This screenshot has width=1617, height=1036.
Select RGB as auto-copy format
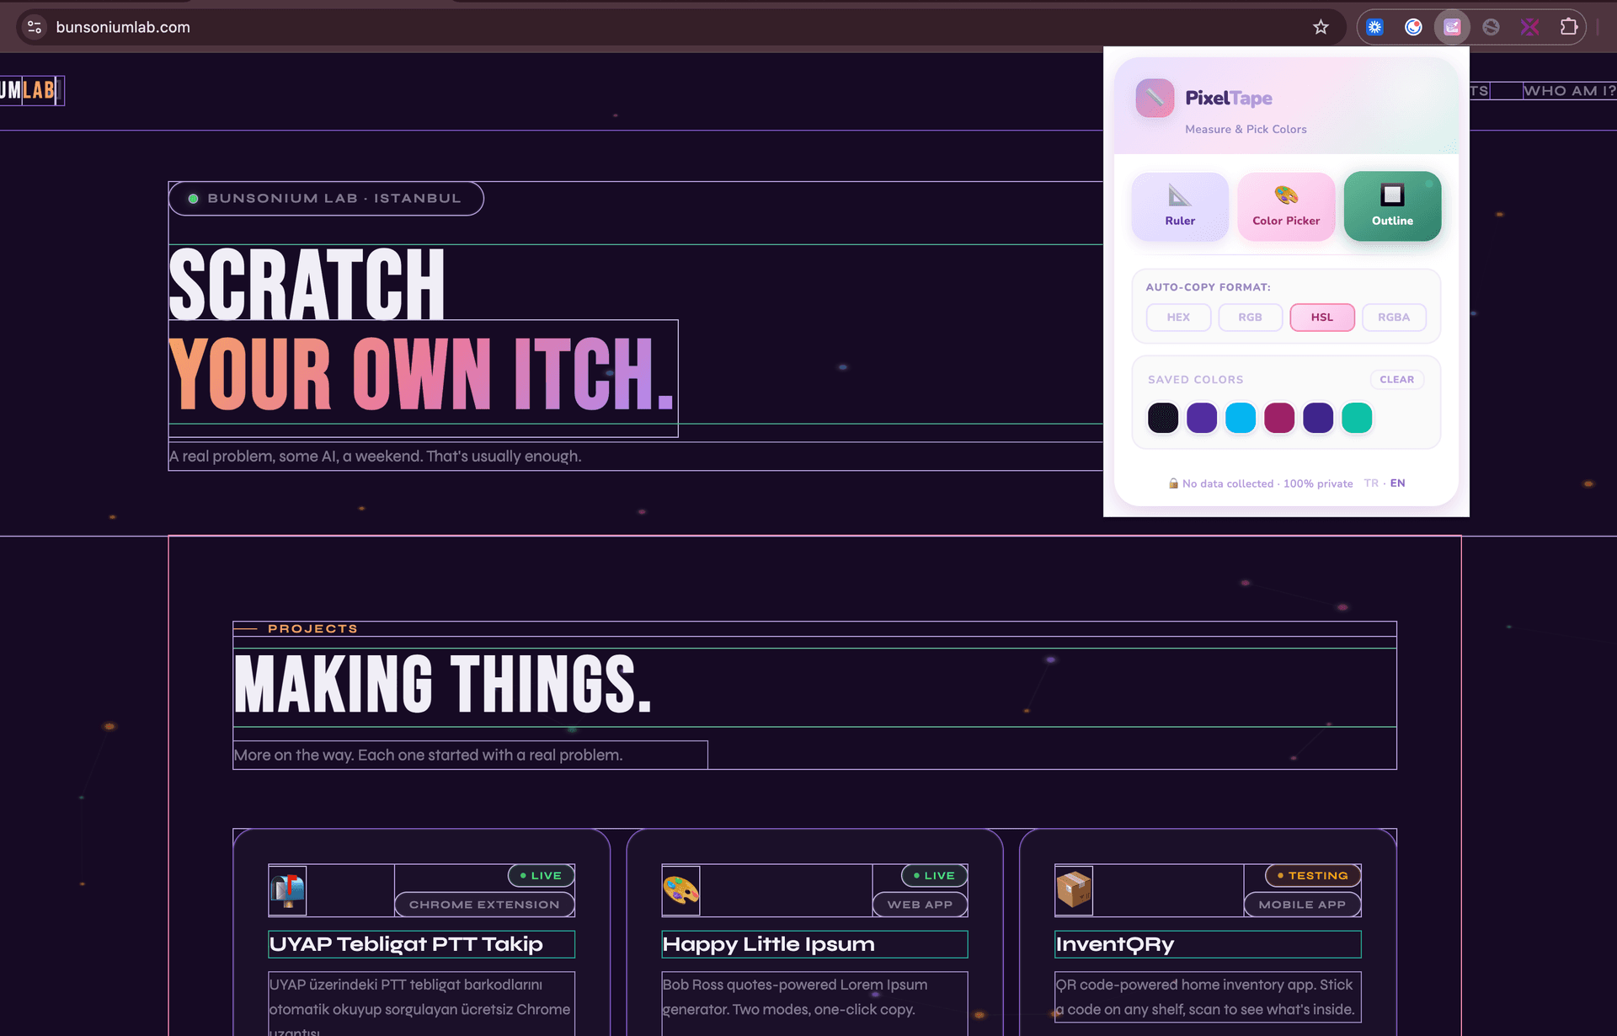coord(1250,318)
